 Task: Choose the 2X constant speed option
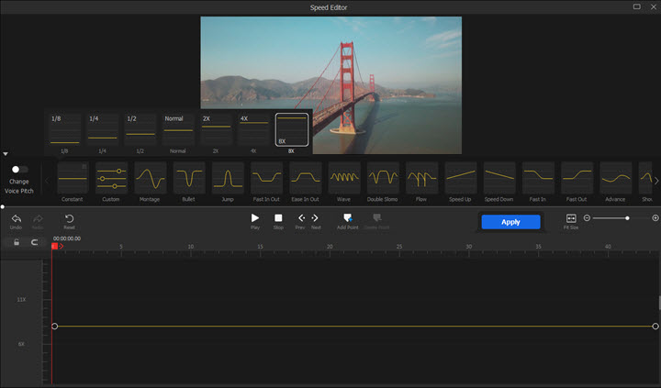point(216,130)
